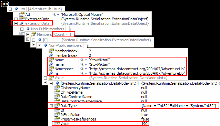The image size is (220, 126).
Task: Click the Name property icon
Action: point(51,60)
